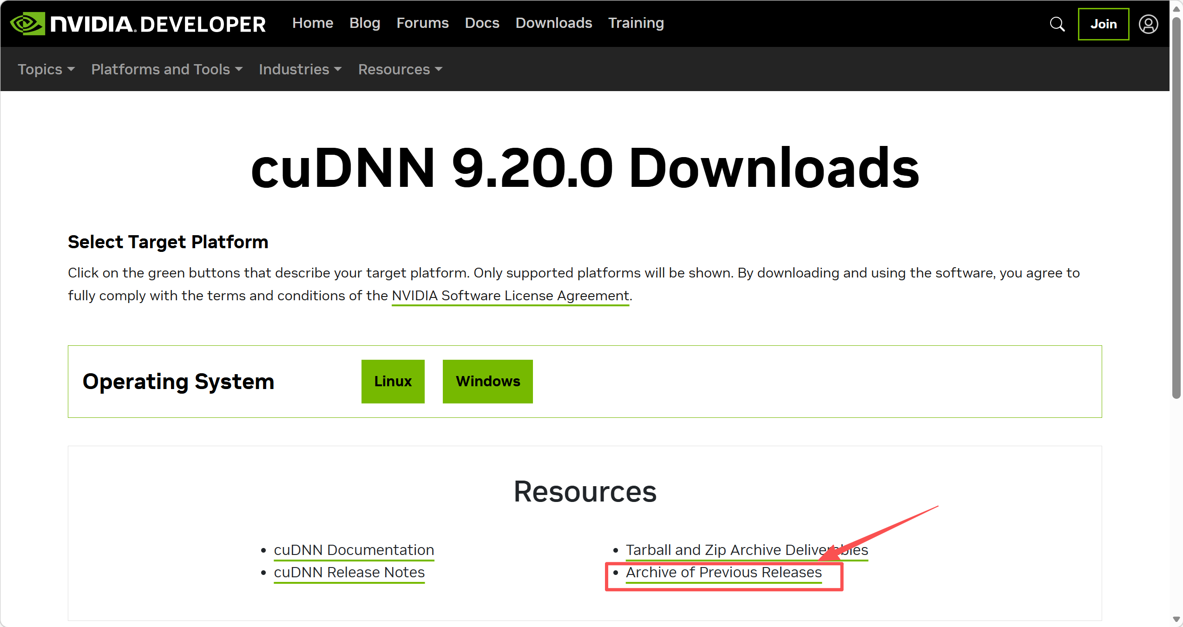Open the user account profile icon

(x=1148, y=24)
